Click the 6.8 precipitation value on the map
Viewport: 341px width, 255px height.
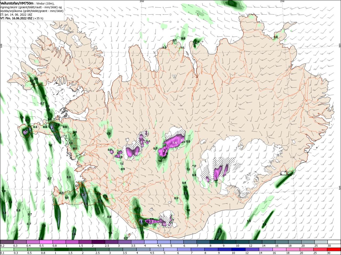pyautogui.click(x=141, y=222)
